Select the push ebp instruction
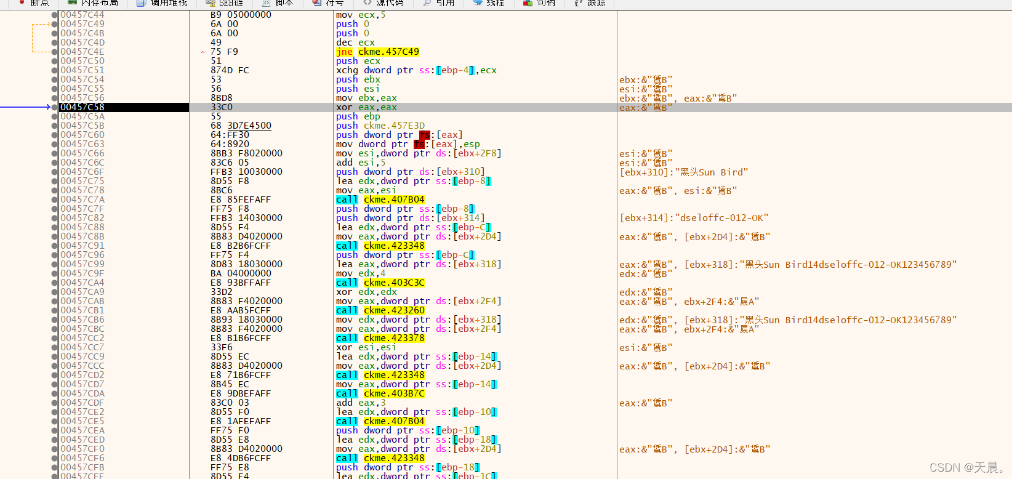The width and height of the screenshot is (1012, 479). click(x=358, y=116)
